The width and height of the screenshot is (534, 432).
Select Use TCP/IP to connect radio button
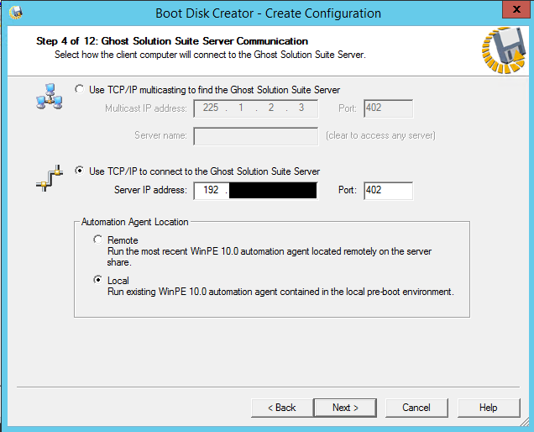[80, 171]
